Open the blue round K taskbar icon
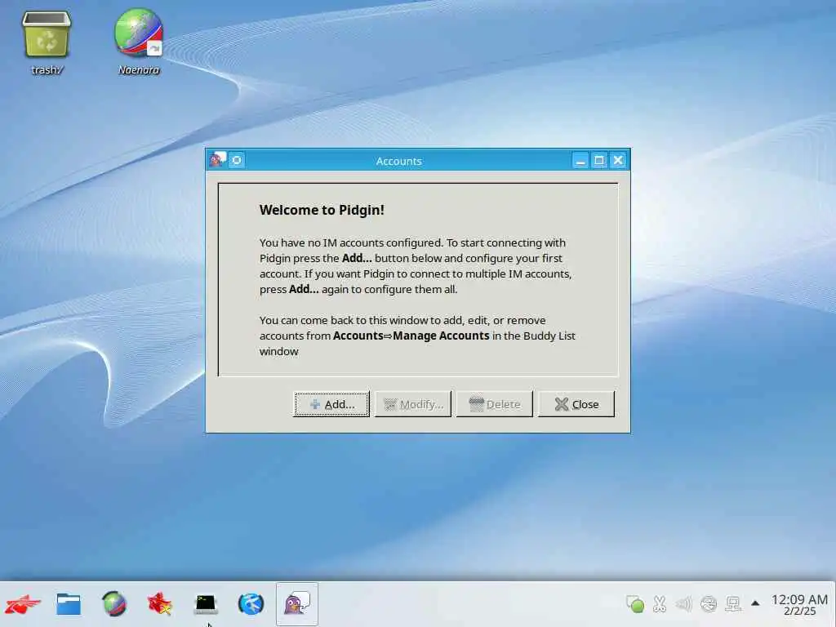Viewport: 836px width, 627px height. [x=251, y=605]
